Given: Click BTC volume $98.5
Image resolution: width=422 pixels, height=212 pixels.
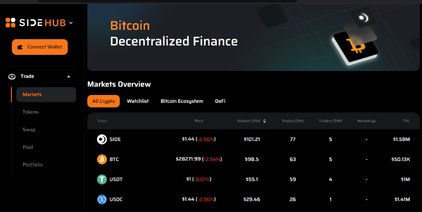Looking at the screenshot, I should tap(252, 159).
